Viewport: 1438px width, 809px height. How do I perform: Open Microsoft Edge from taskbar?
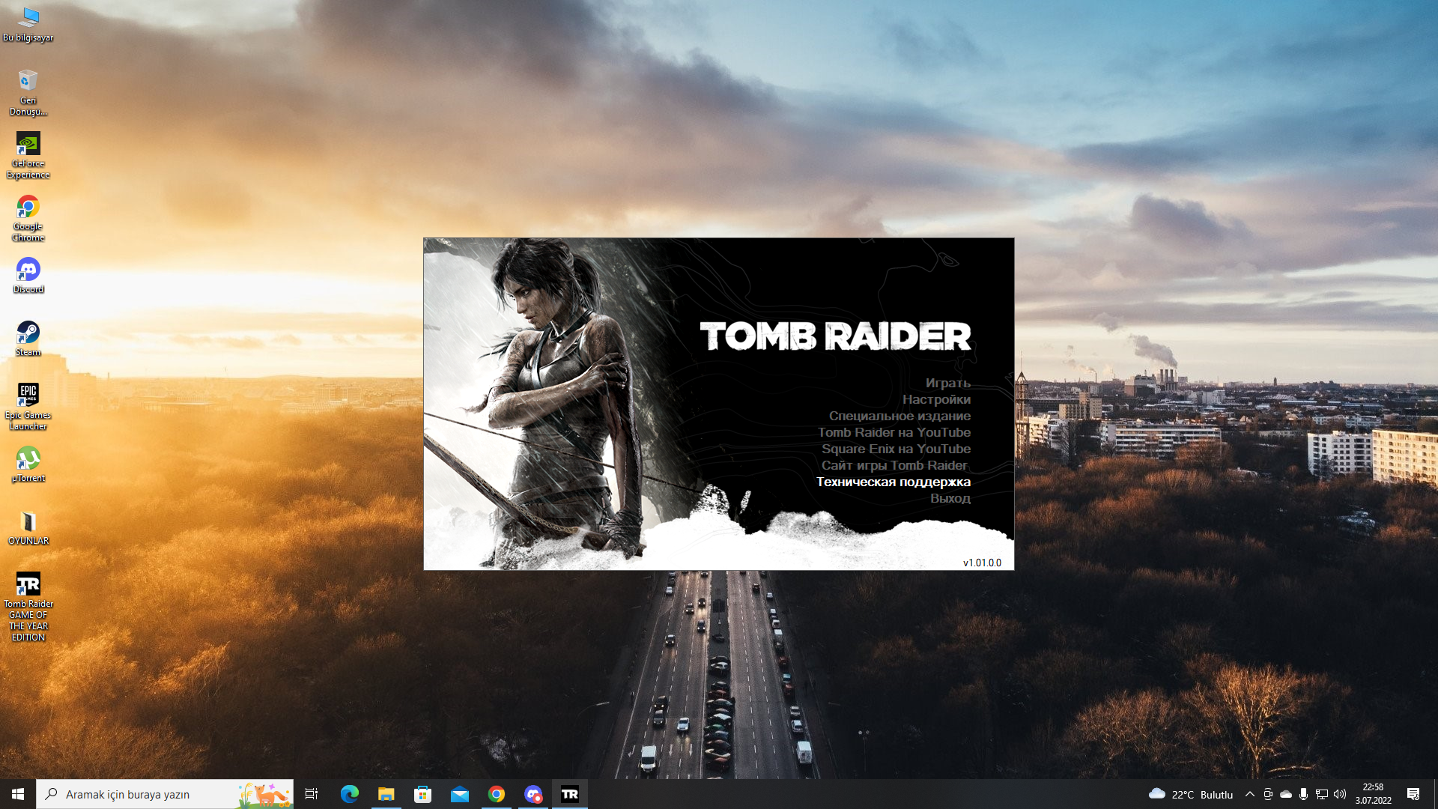349,794
